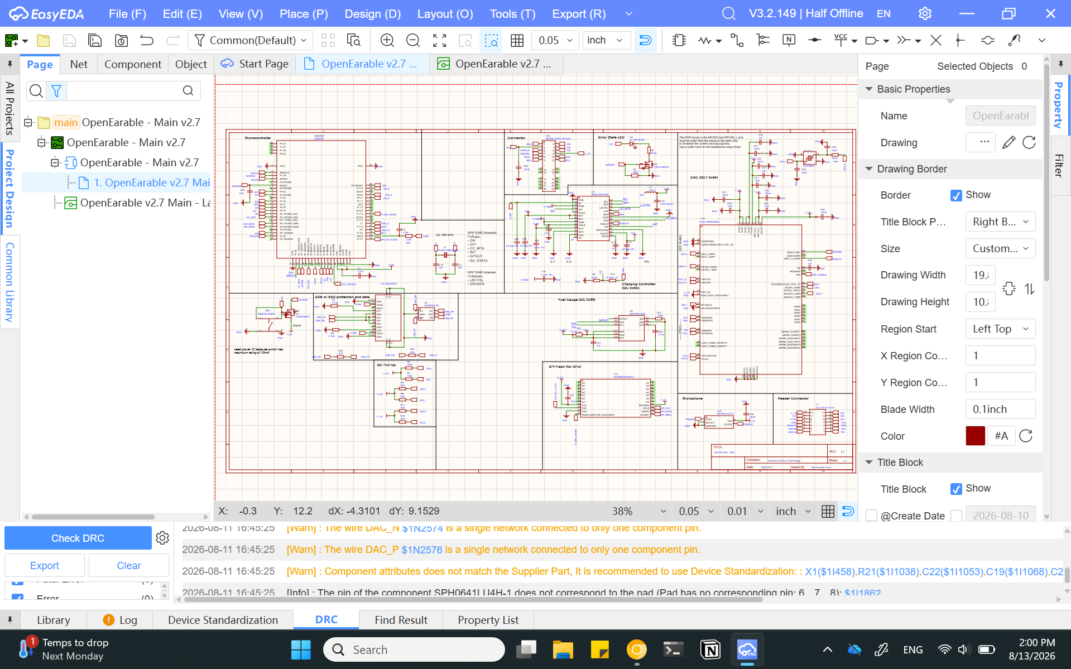Open the Design (D) menu
The height and width of the screenshot is (669, 1071).
coord(372,13)
